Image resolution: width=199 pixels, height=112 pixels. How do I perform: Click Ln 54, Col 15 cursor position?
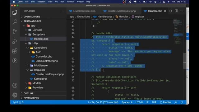pyautogui.click(x=103, y=102)
